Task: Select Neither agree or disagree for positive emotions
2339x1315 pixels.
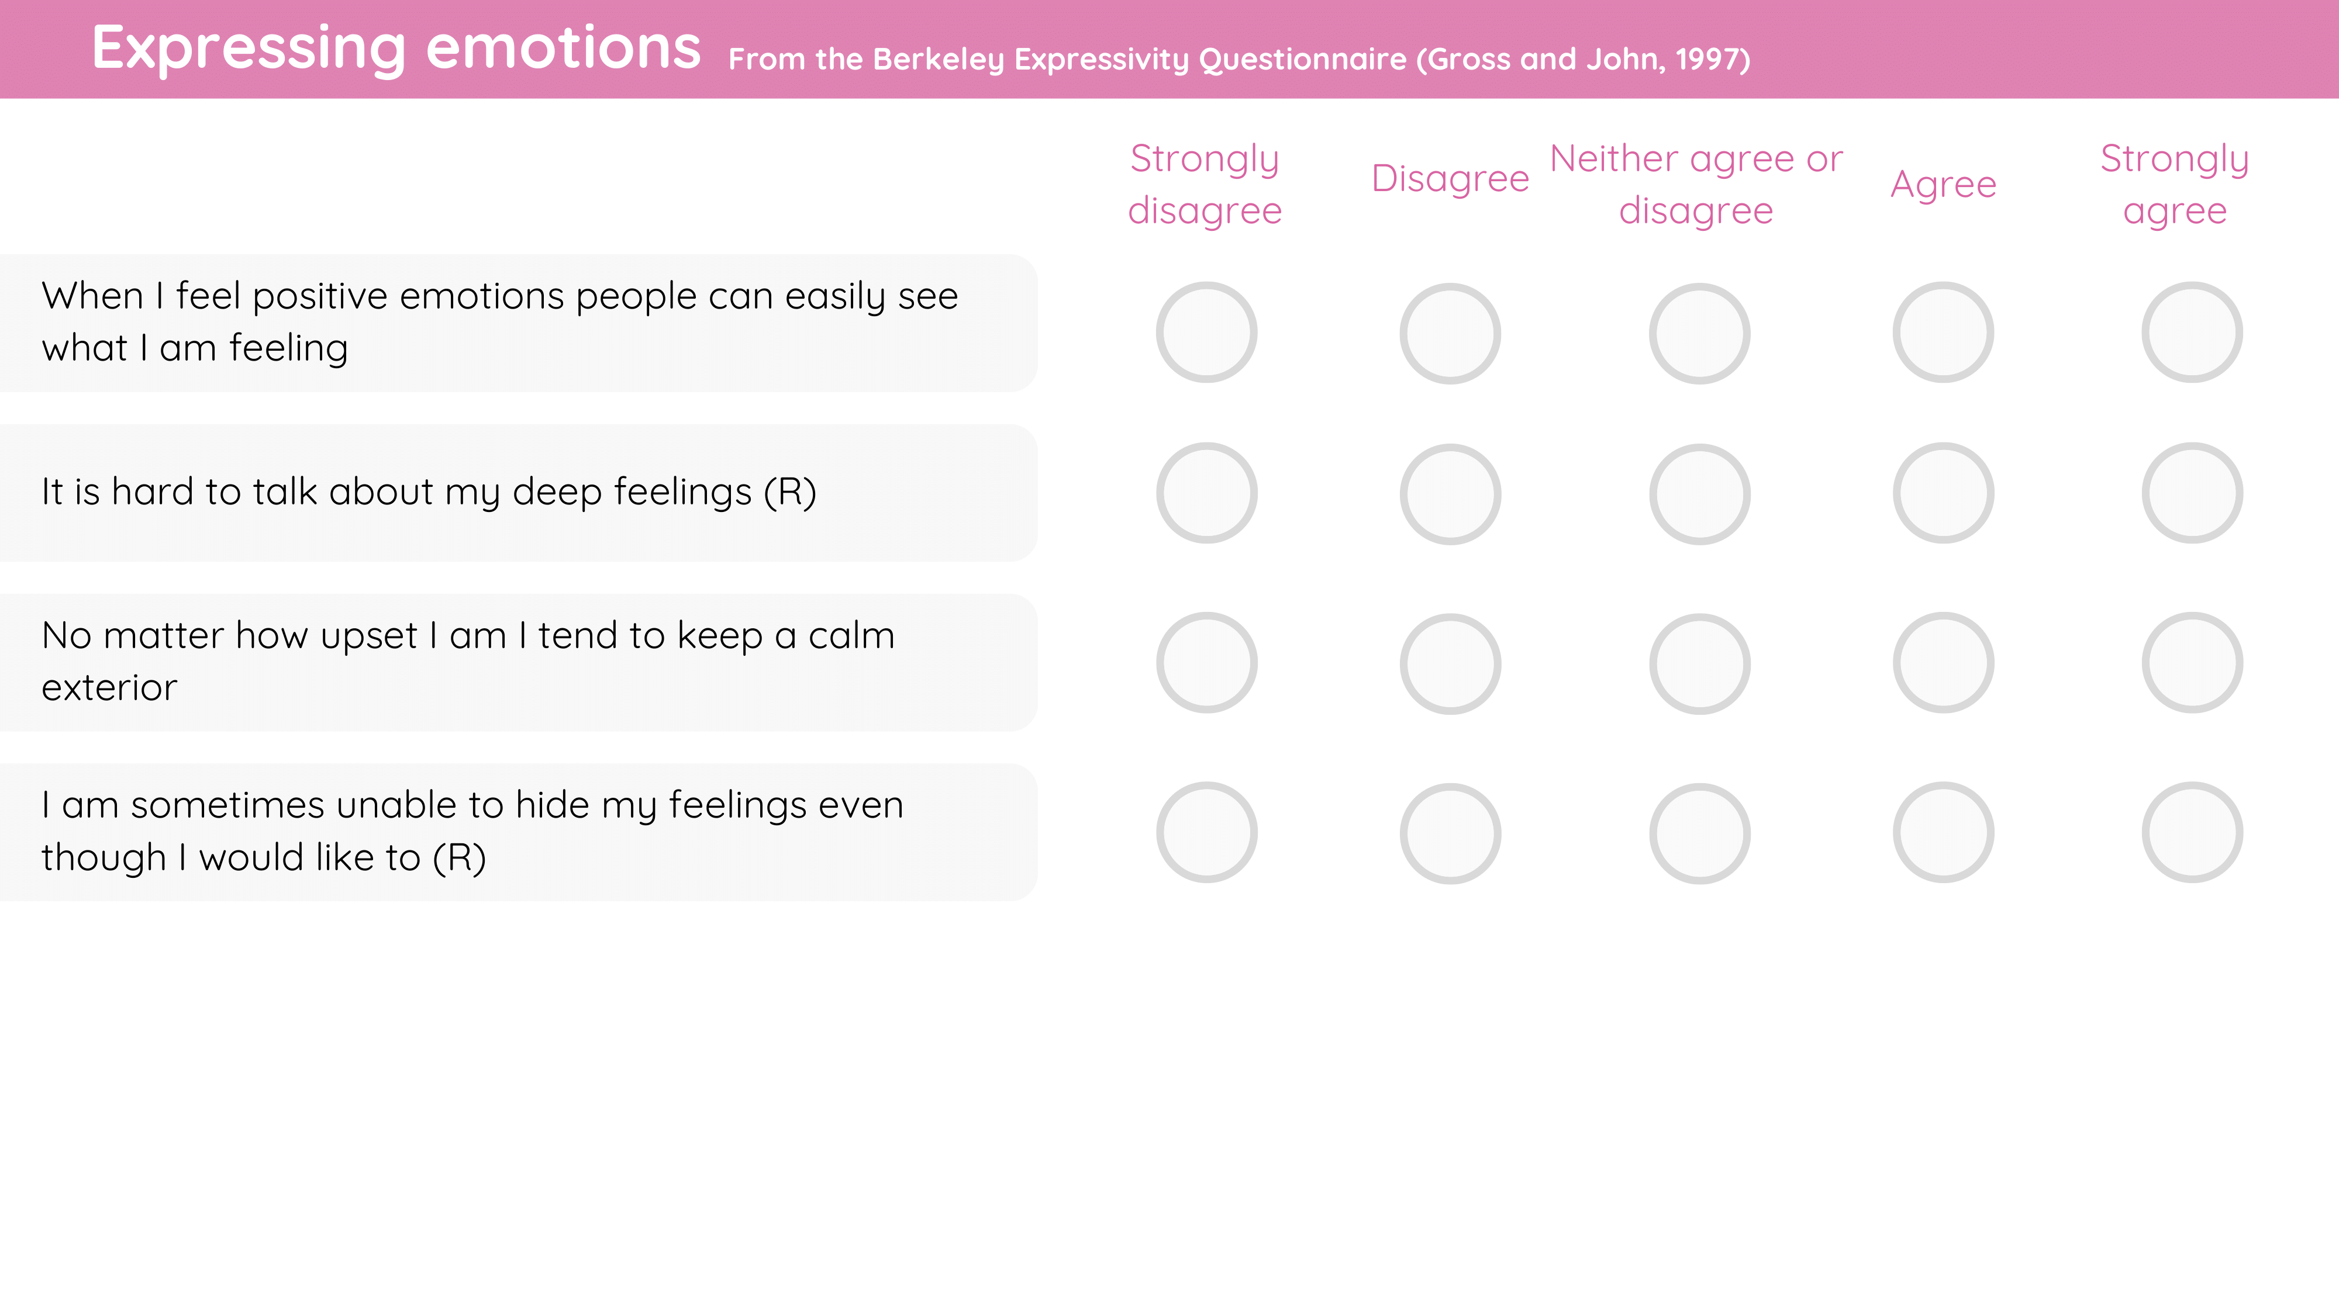Action: point(1700,333)
